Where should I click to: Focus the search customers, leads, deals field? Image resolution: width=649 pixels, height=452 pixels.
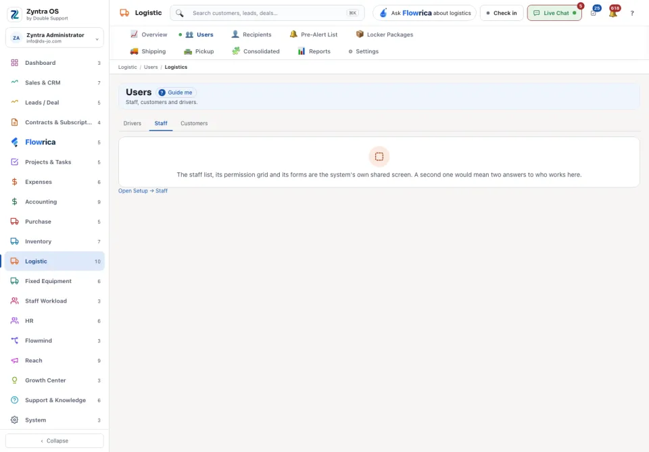268,14
